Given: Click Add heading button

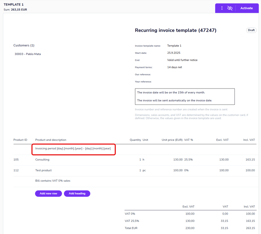Looking at the screenshot, I should pos(77,193).
